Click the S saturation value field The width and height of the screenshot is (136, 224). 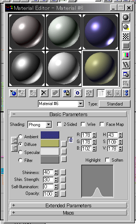tap(113, 142)
